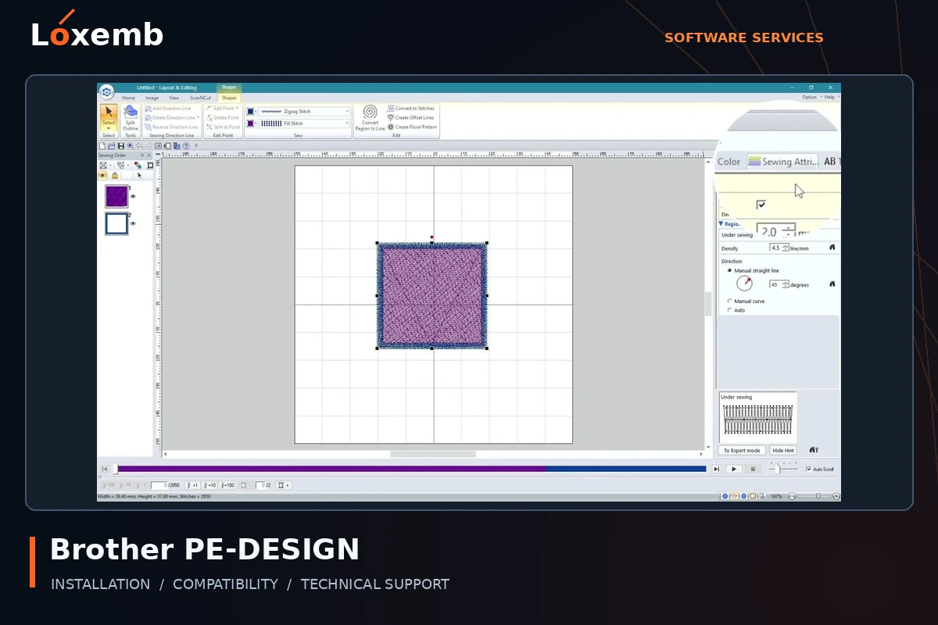Select Manual curve direction
Viewport: 938px width, 625px height.
point(729,301)
